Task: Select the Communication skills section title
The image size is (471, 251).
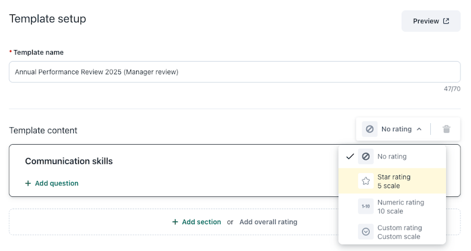Action: pyautogui.click(x=69, y=161)
